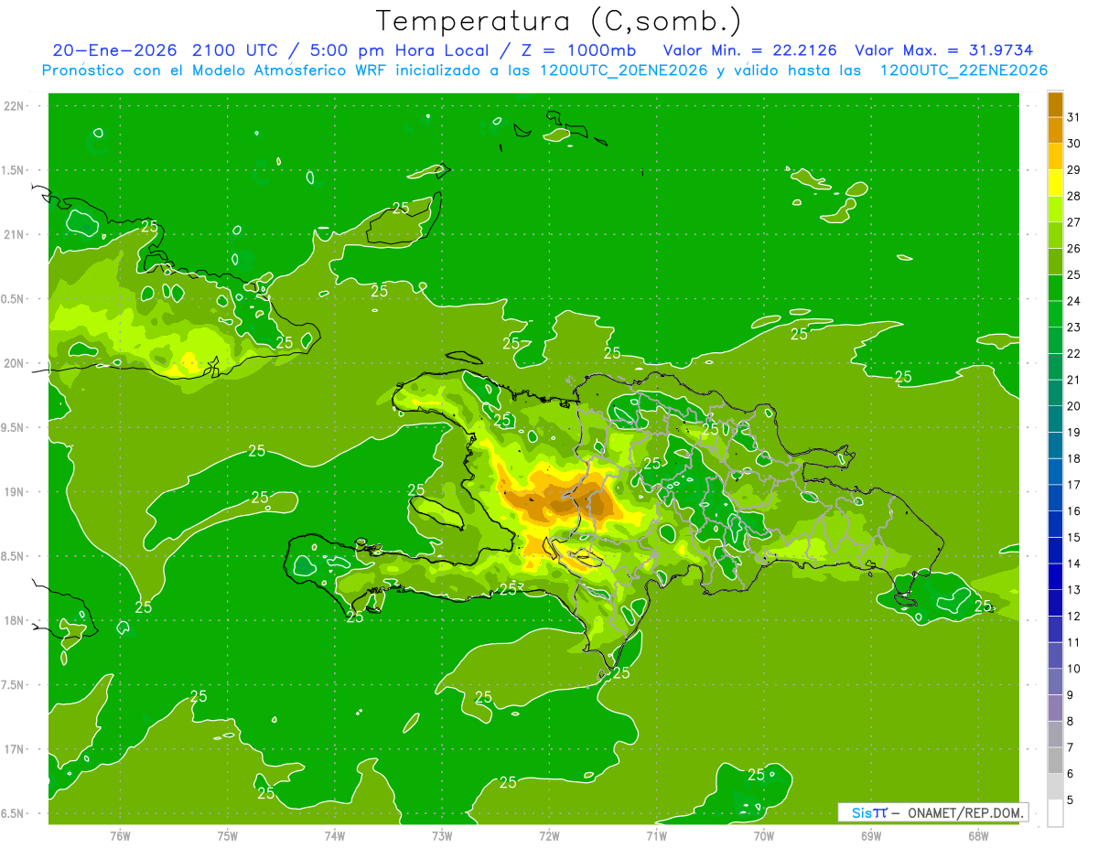Screen dimensions: 1098x848
Task: Click the white swatch below 5 in colorbar
Action: 1055,813
